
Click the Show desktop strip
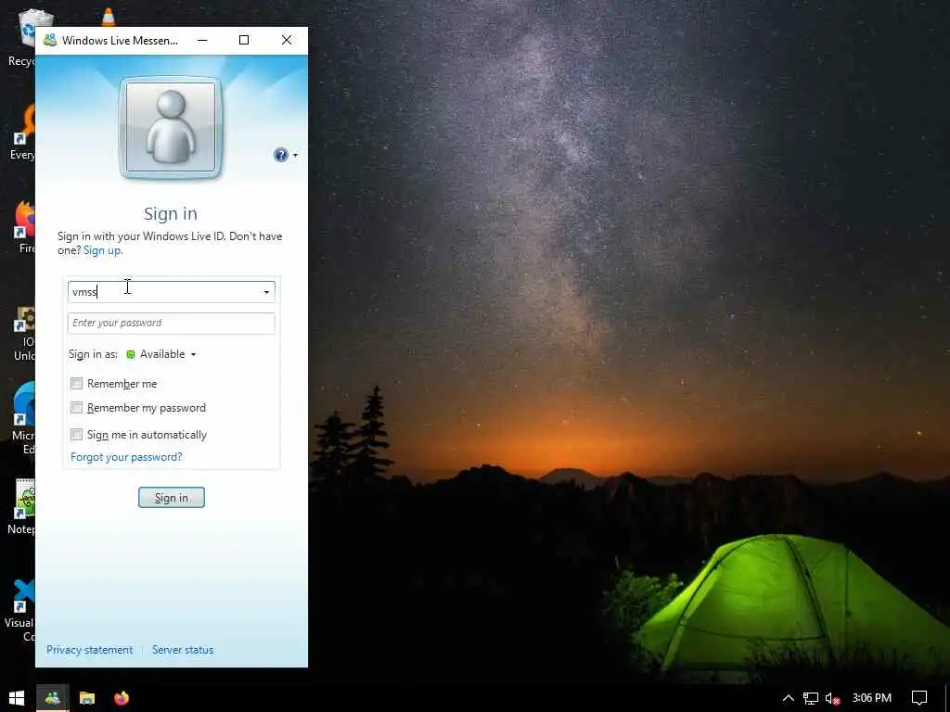pos(947,698)
